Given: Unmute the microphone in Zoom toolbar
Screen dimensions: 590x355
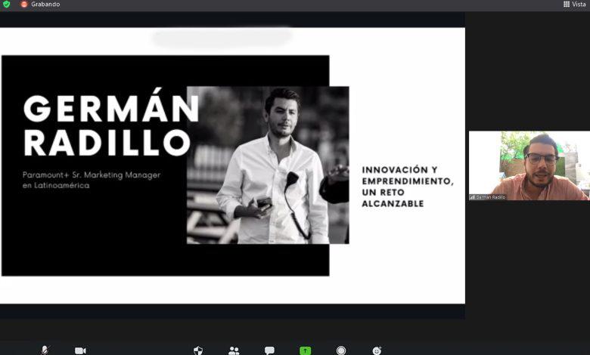Looking at the screenshot, I should click(x=45, y=350).
